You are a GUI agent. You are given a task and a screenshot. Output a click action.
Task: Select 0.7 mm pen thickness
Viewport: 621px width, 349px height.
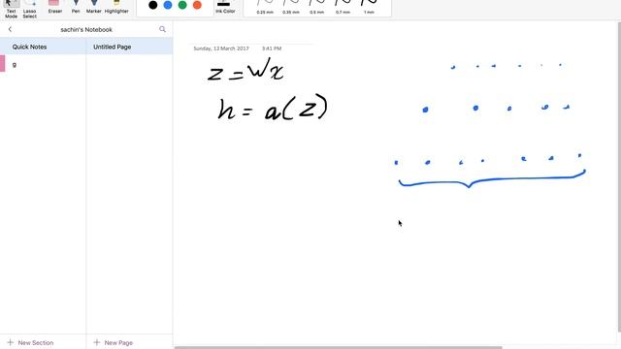coord(343,8)
